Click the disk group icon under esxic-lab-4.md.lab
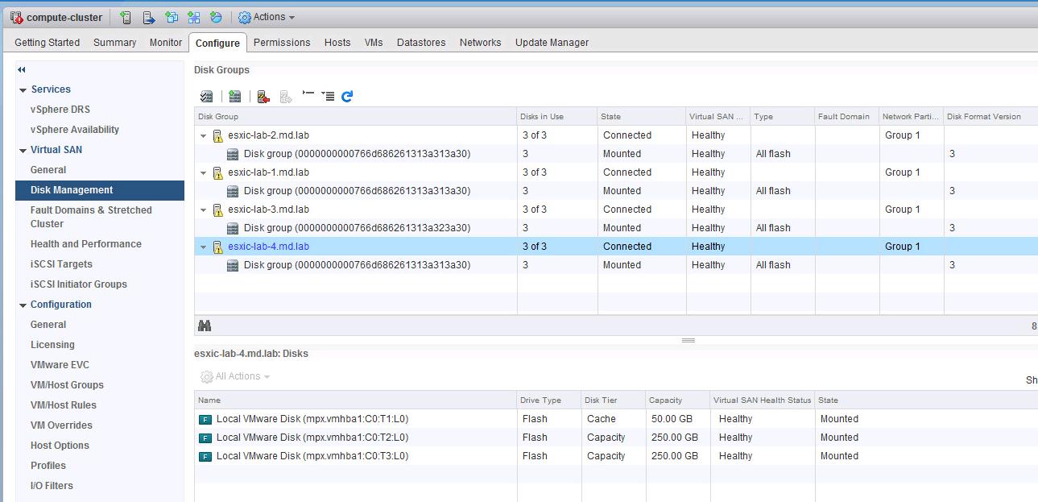The image size is (1038, 502). 233,265
